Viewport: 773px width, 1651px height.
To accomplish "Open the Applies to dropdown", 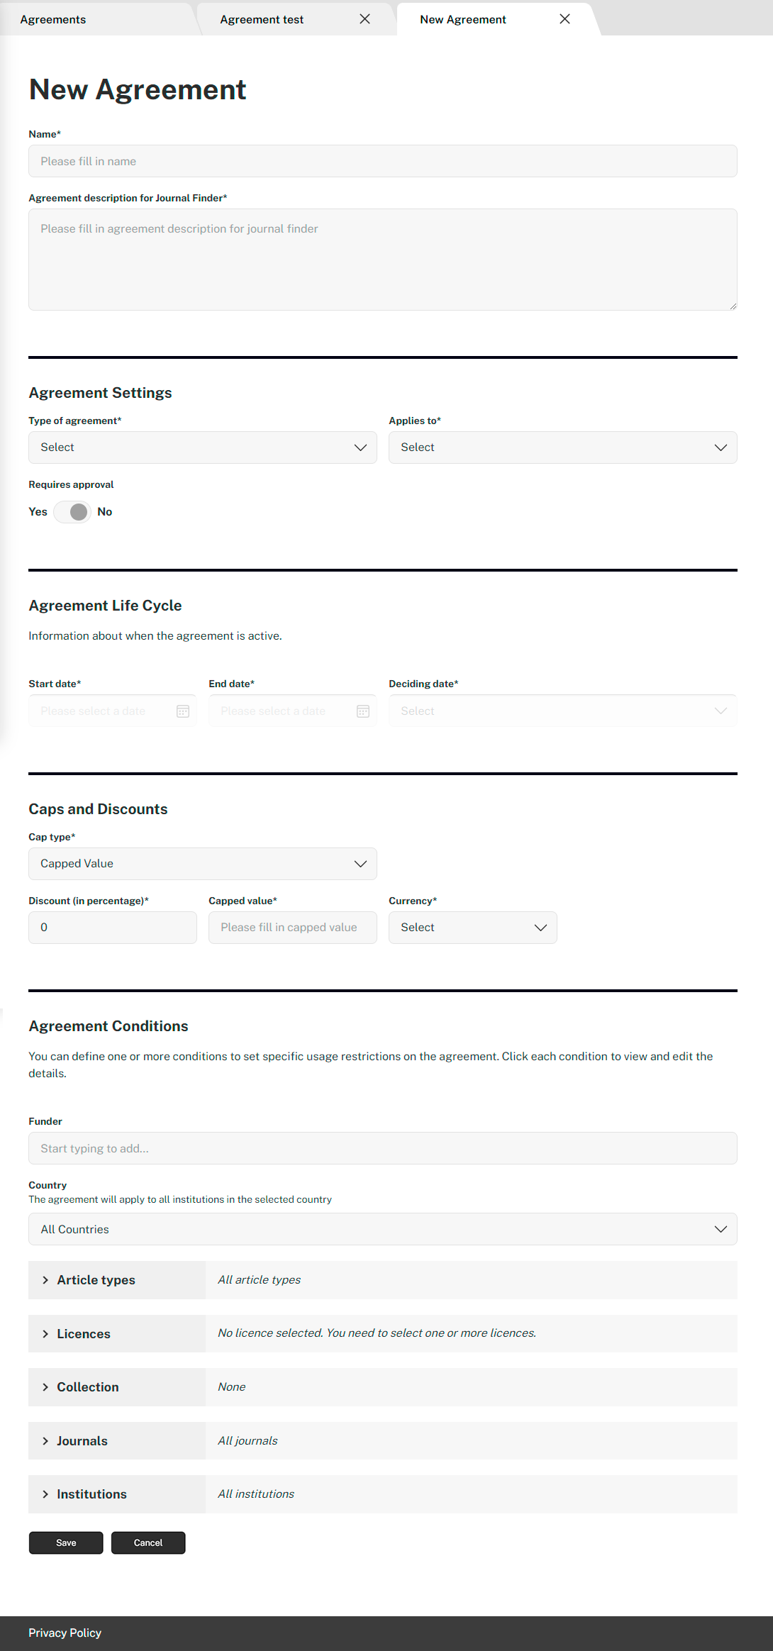I will [x=562, y=448].
